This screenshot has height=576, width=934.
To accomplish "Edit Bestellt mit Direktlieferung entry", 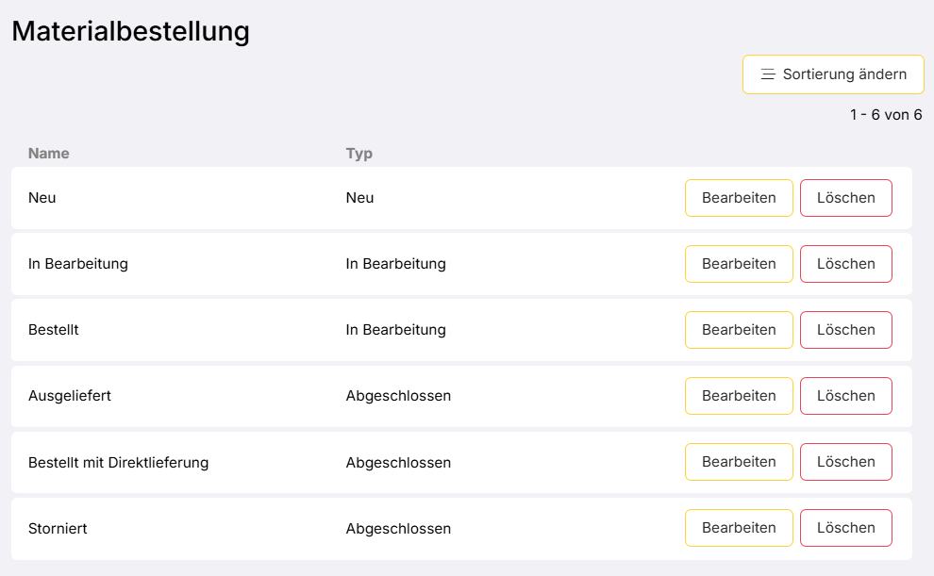I will tap(739, 462).
